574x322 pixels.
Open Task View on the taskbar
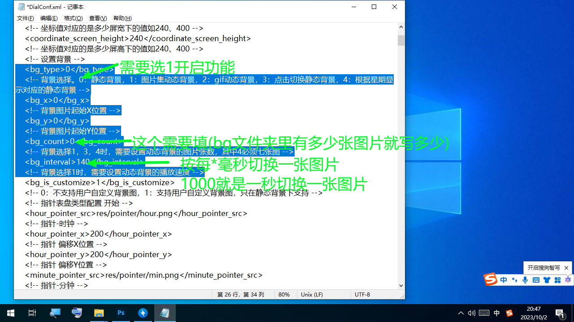32,313
